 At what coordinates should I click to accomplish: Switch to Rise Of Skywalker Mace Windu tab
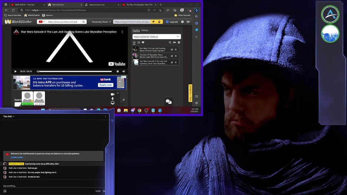point(139,5)
